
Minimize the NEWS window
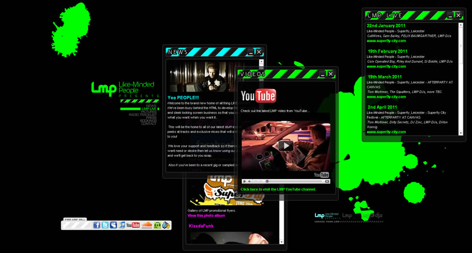[x=251, y=52]
